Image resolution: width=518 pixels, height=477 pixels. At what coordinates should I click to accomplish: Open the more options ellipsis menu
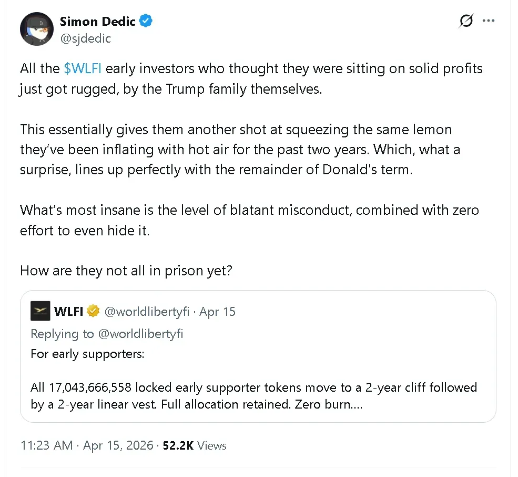pos(489,21)
